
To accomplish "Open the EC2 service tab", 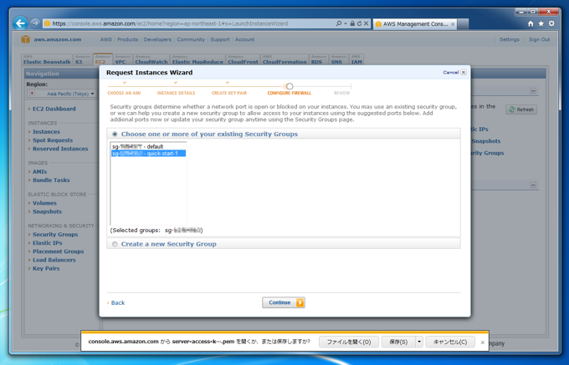I will [x=103, y=59].
